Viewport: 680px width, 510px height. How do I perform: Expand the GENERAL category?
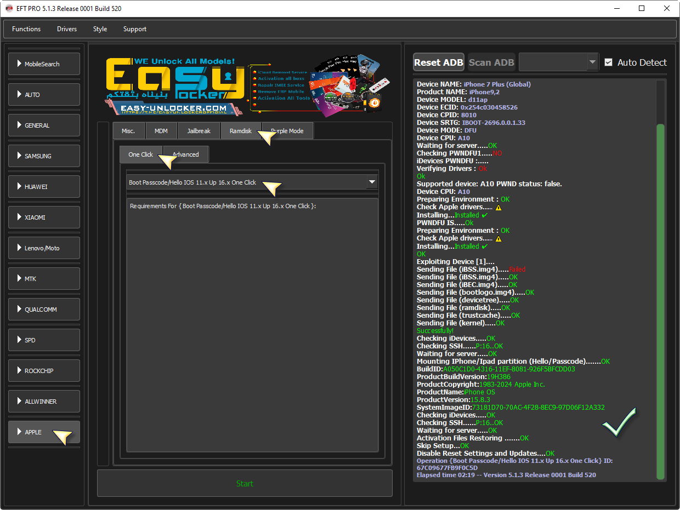[x=44, y=125]
